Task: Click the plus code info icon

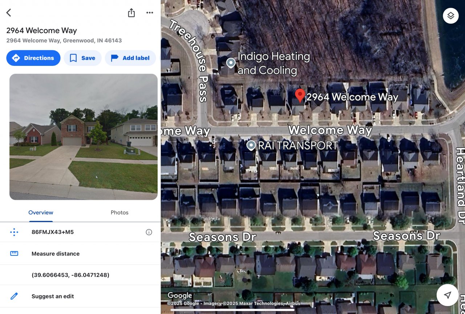Action: tap(149, 232)
